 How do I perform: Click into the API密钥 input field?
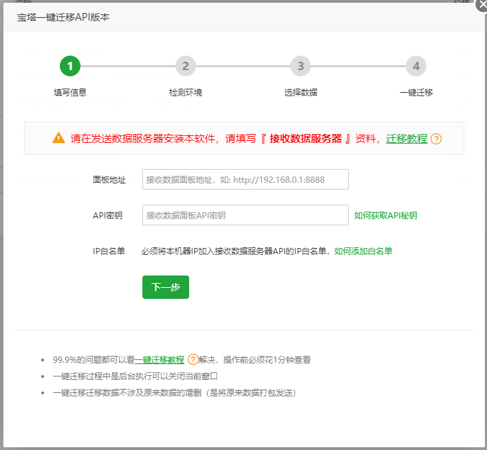245,215
